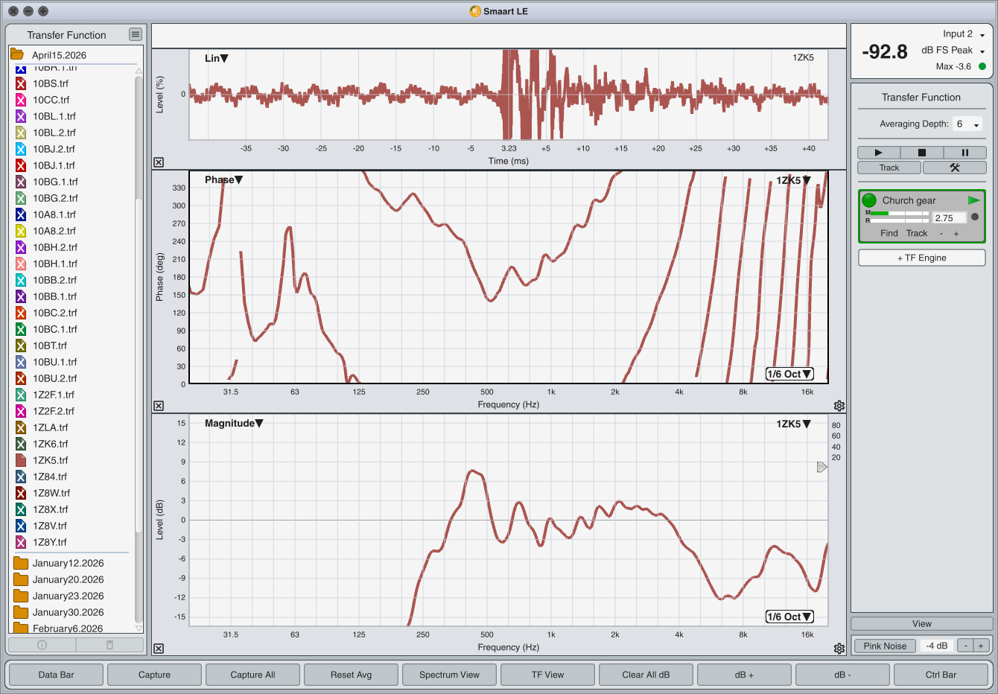Click the X icon beside 10BG.2.trf
This screenshot has width=998, height=694.
click(x=21, y=198)
